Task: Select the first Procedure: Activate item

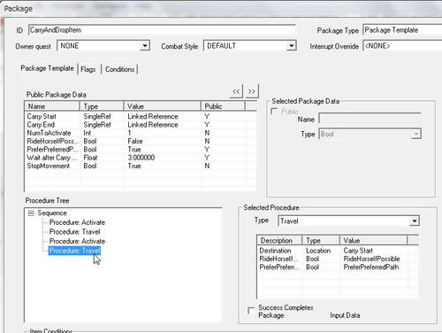Action: [x=77, y=222]
